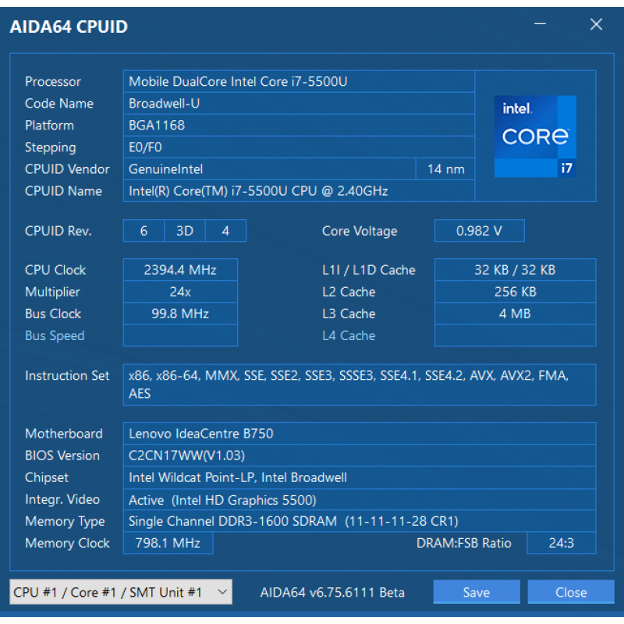Select the Processor name field value
This screenshot has width=624, height=624.
pos(299,82)
